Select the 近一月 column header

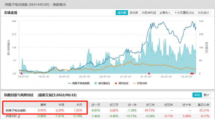96,105
